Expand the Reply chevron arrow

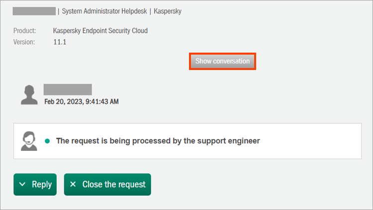tap(22, 184)
